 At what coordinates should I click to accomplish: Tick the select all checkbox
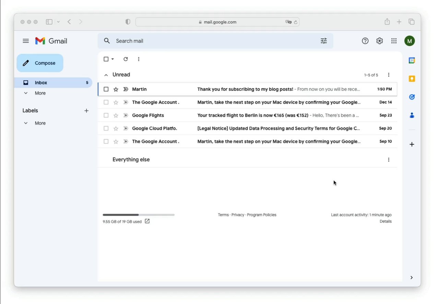106,59
